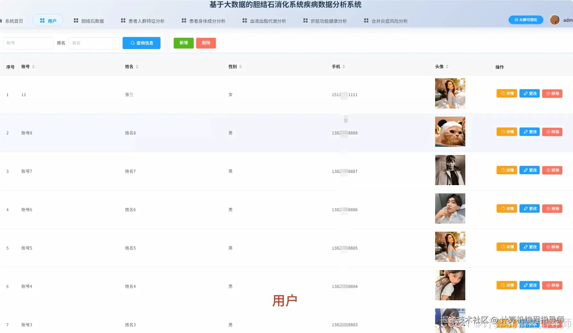Viewport: 573px width, 333px height.
Task: Click the 胆结石数据 nav icon
Action: tap(76, 21)
